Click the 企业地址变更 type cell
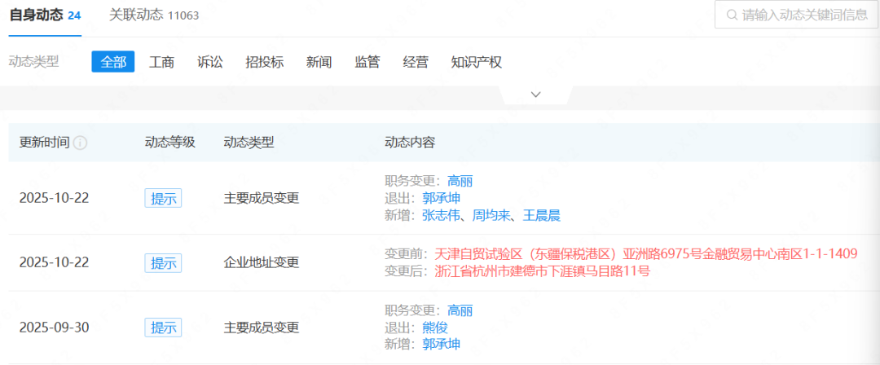The image size is (880, 365). click(262, 263)
